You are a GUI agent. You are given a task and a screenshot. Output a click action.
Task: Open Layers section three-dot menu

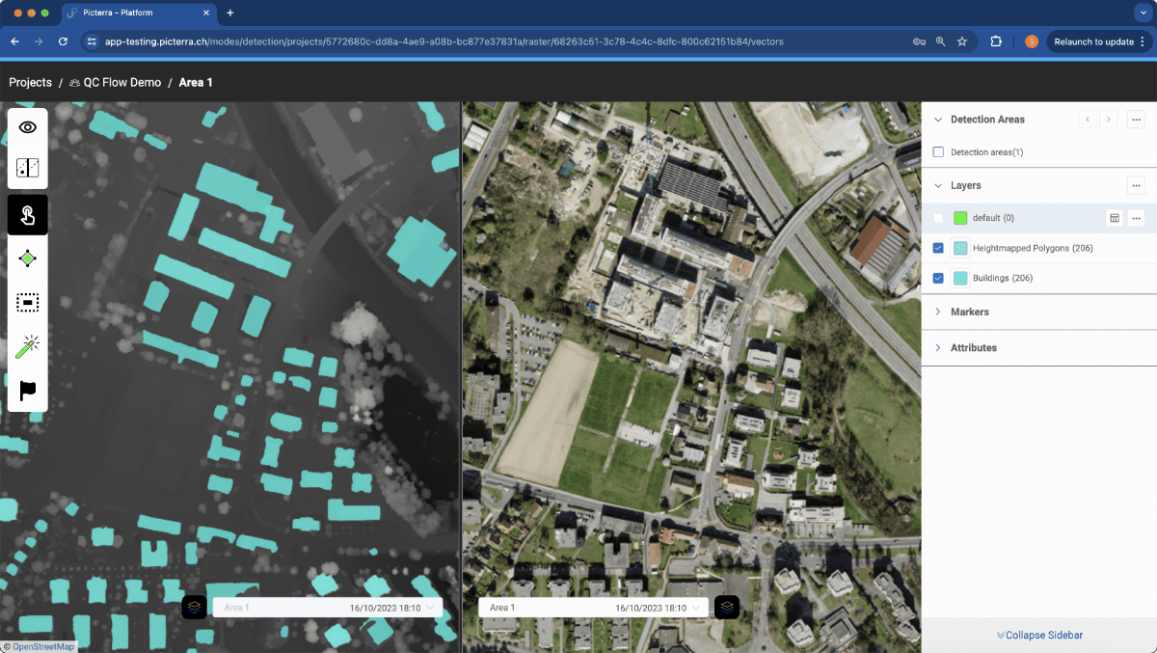[1137, 185]
